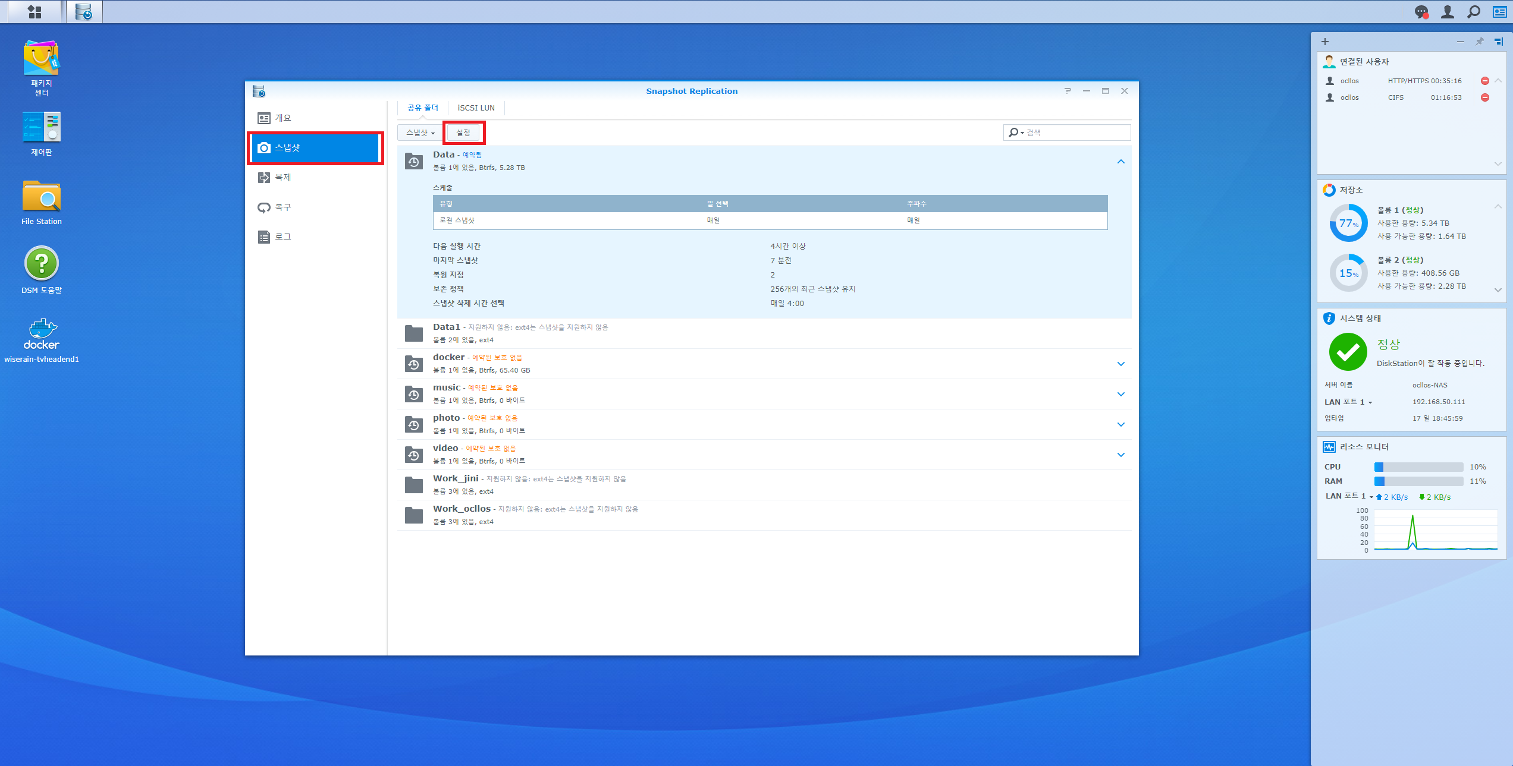
Task: Expand the video shared folder row
Action: (1120, 455)
